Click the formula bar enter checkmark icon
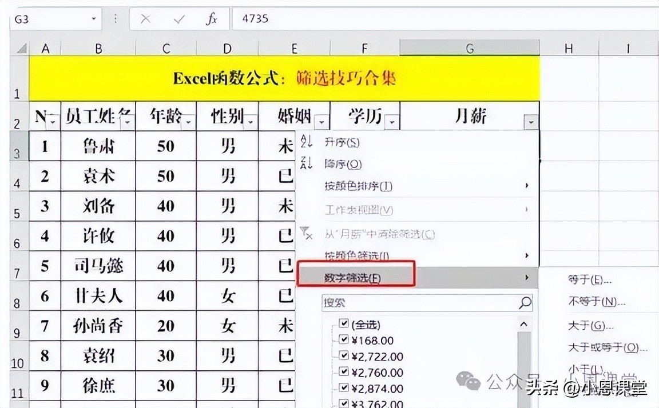 click(179, 19)
